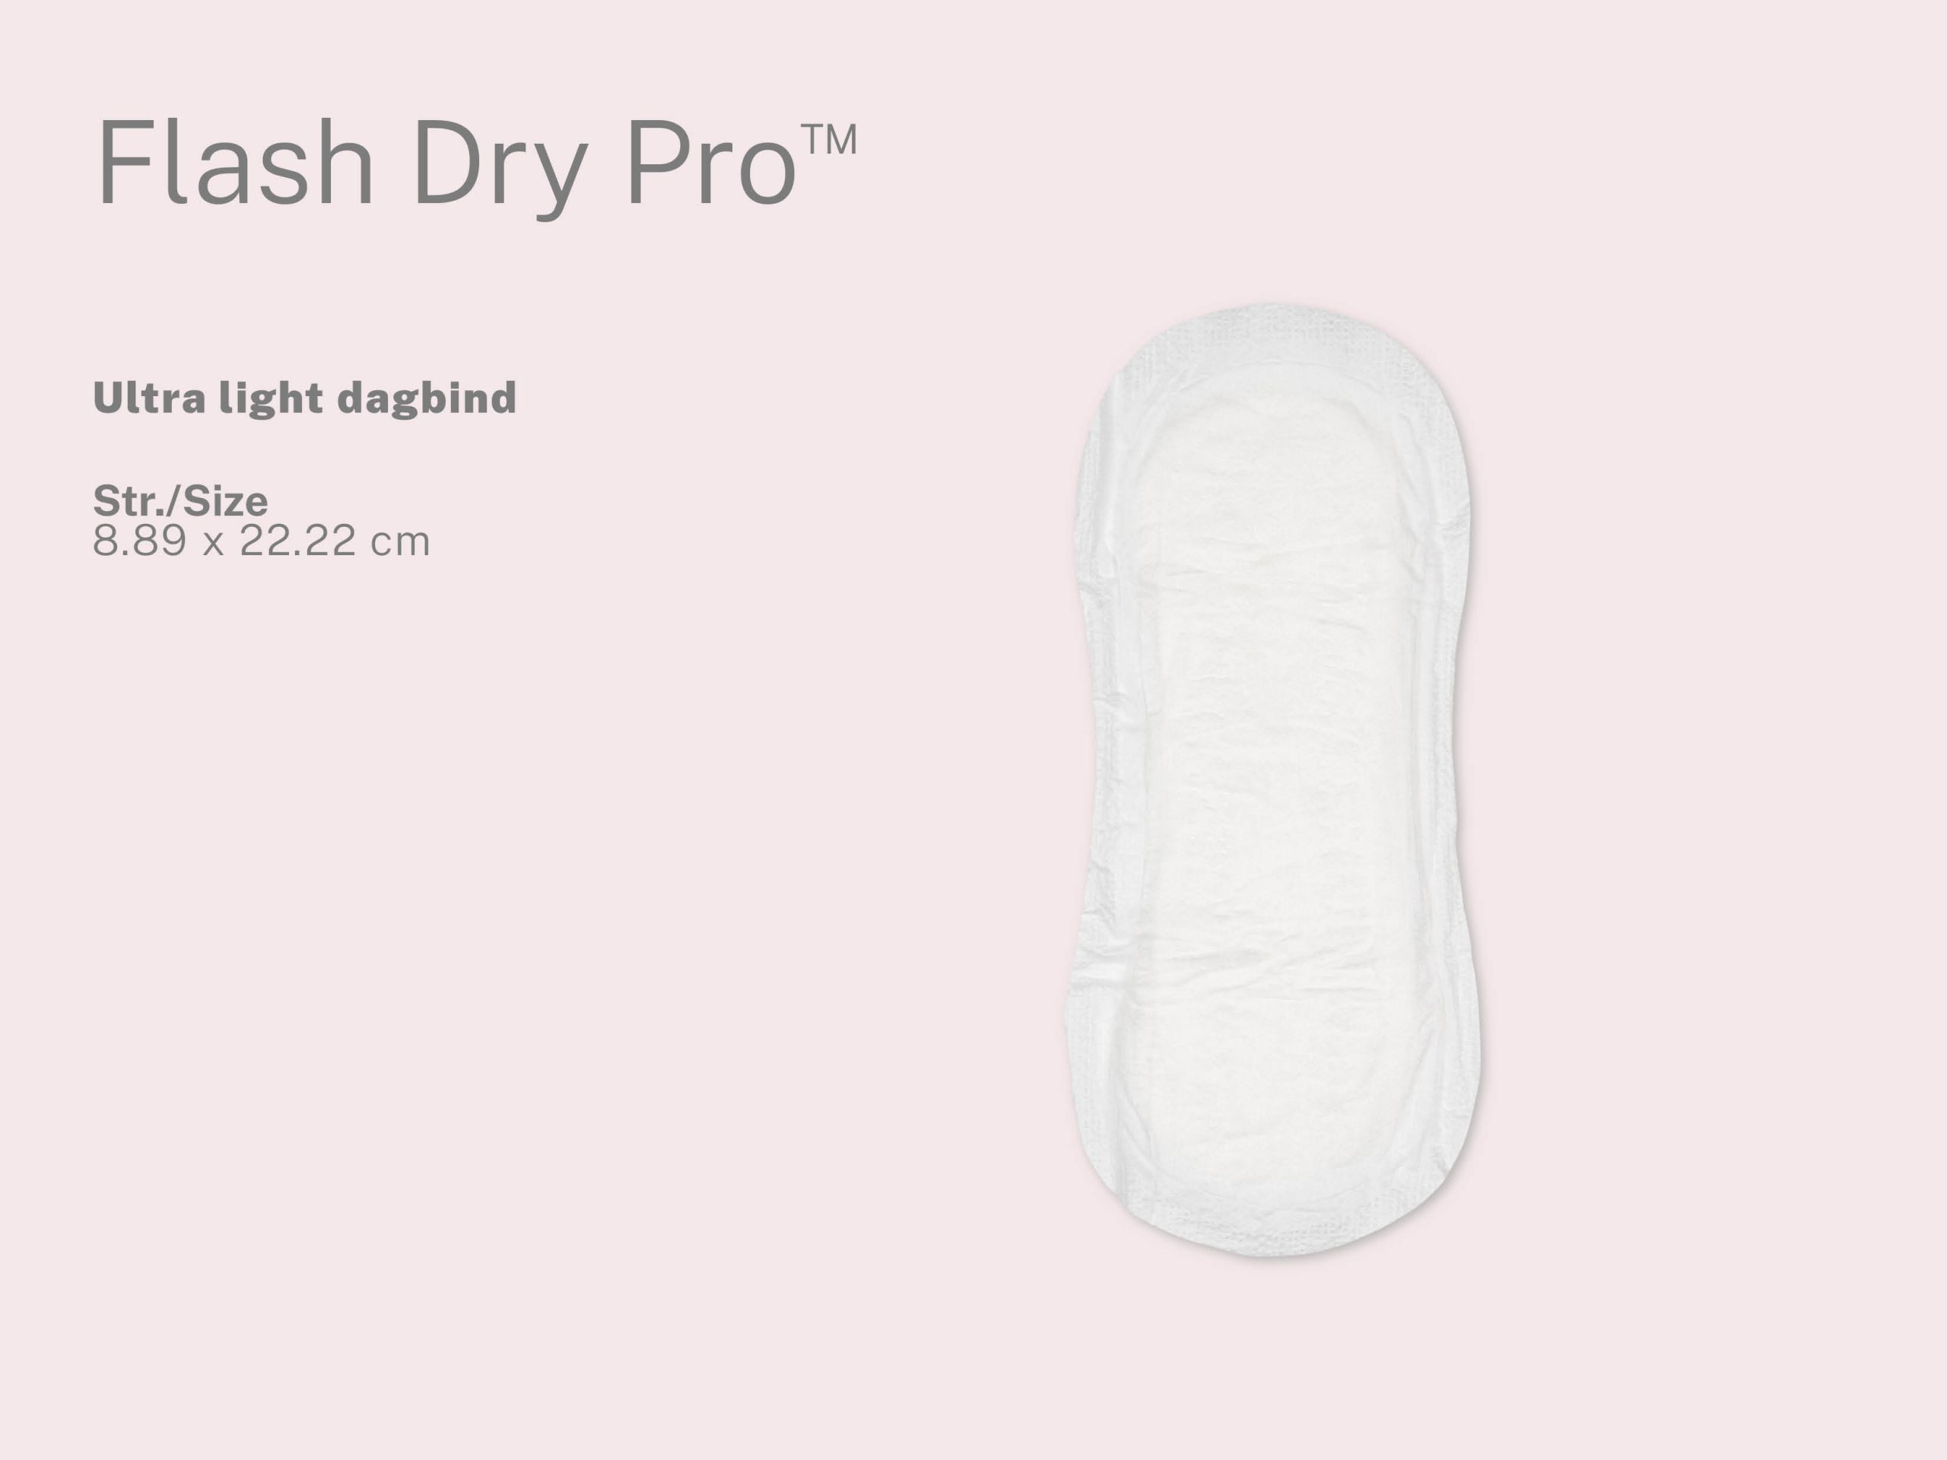Click the word "Ultra" in the subtitle
1947x1460 pixels.
point(149,398)
